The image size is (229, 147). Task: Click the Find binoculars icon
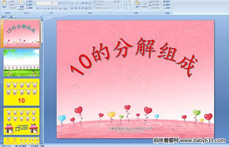pos(165,2)
